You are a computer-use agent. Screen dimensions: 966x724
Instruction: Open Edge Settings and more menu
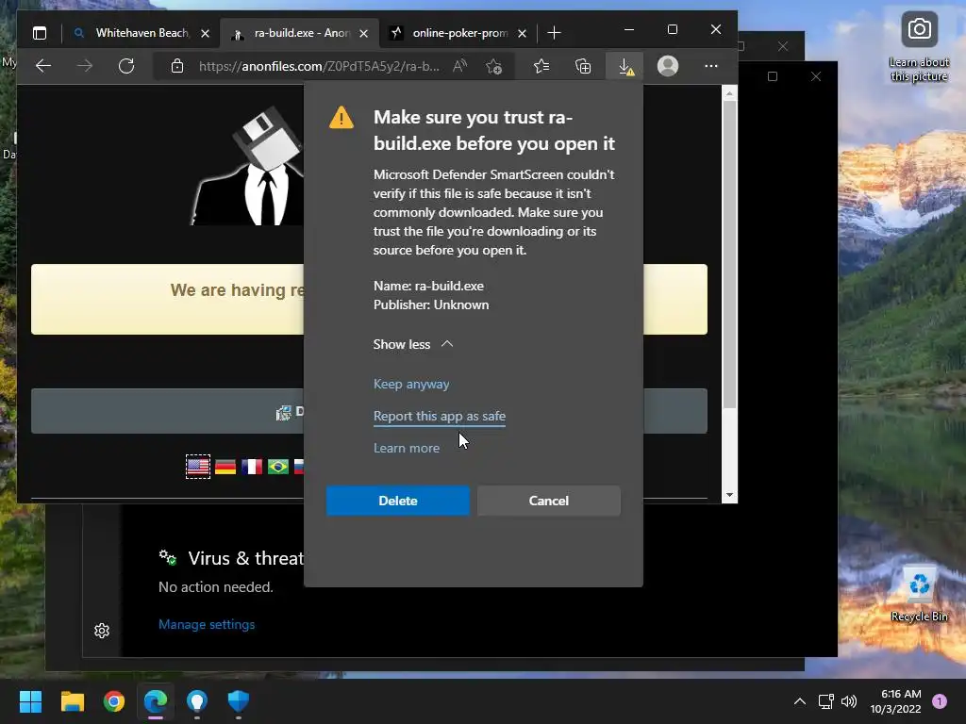pyautogui.click(x=711, y=66)
